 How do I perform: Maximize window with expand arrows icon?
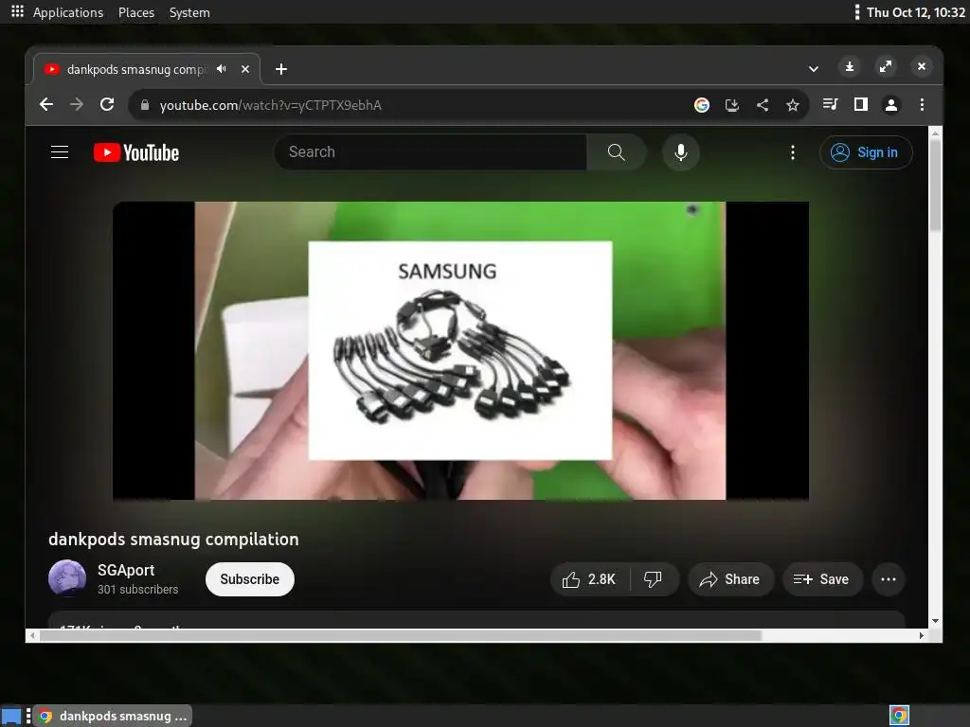click(x=886, y=67)
